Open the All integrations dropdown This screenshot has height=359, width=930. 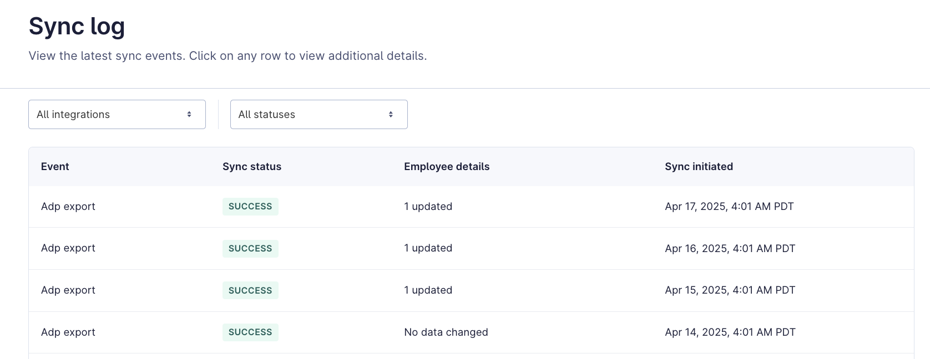117,115
